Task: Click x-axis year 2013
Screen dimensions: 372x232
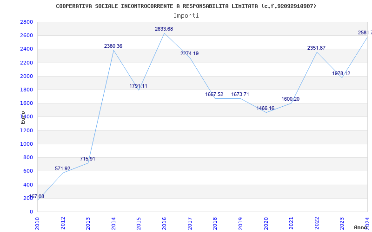Action: [88, 223]
